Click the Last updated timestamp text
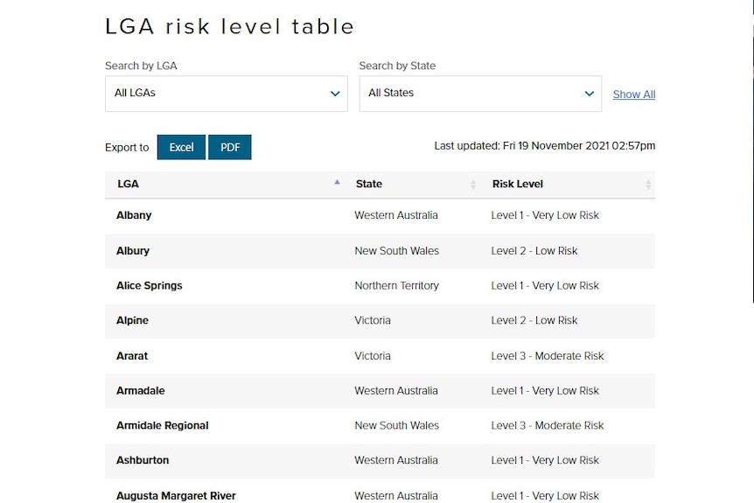The image size is (754, 503). coord(545,146)
